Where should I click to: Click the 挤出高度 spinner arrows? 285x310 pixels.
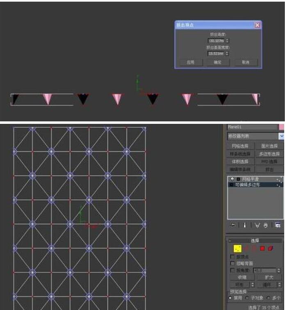(228, 41)
